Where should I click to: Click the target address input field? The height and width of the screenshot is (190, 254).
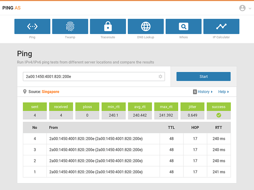[x=94, y=77]
